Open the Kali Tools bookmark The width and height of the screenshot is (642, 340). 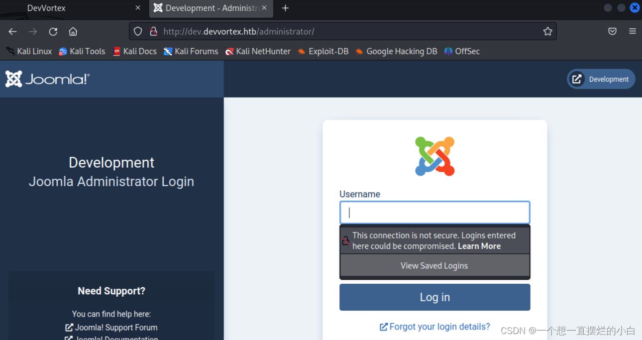(x=82, y=51)
